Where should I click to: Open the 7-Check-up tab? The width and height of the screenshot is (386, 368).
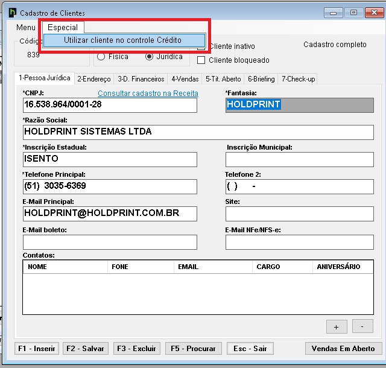(298, 79)
